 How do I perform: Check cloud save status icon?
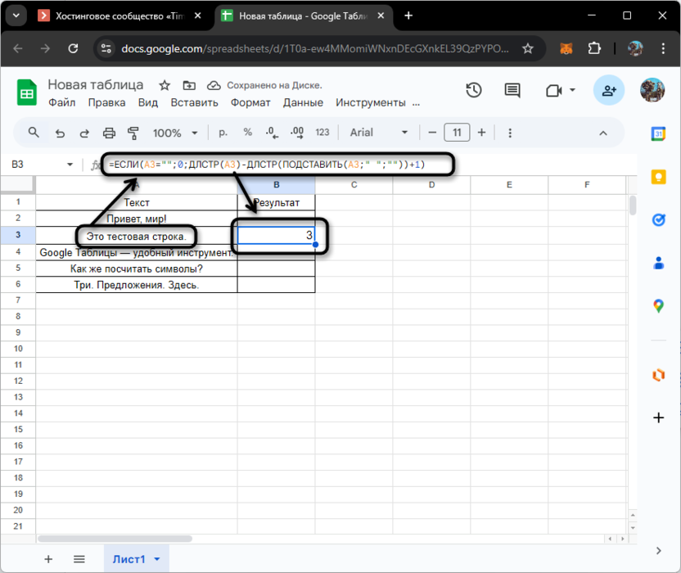tap(214, 85)
